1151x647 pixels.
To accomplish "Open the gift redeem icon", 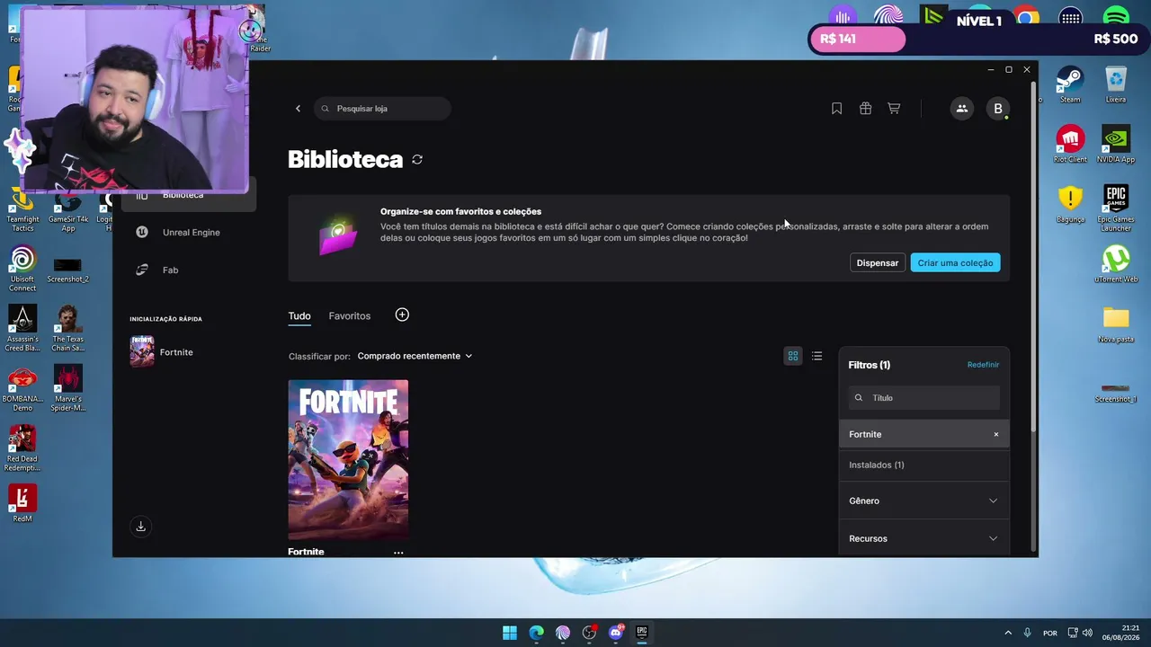I will 865,109.
